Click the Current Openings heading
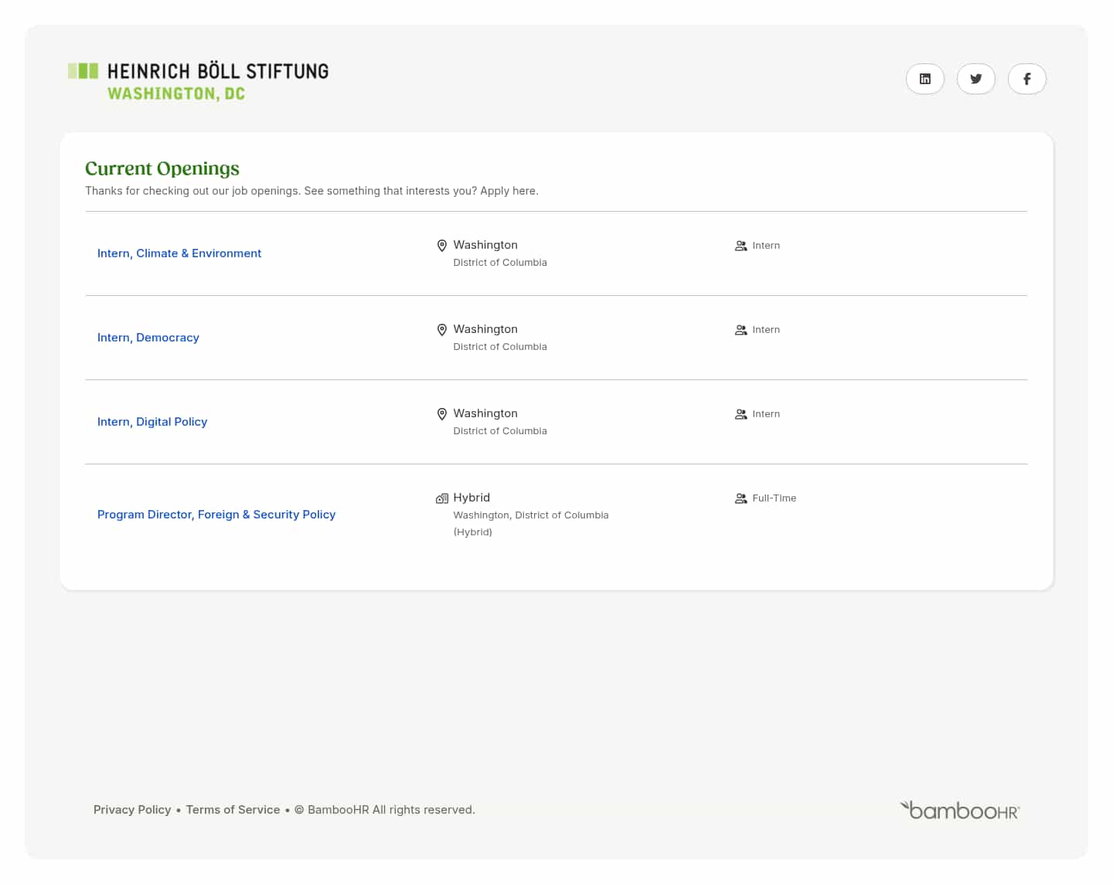1113x884 pixels. click(162, 168)
